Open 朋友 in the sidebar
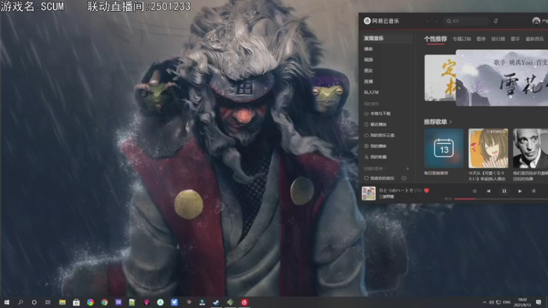The image size is (548, 308). pyautogui.click(x=369, y=70)
